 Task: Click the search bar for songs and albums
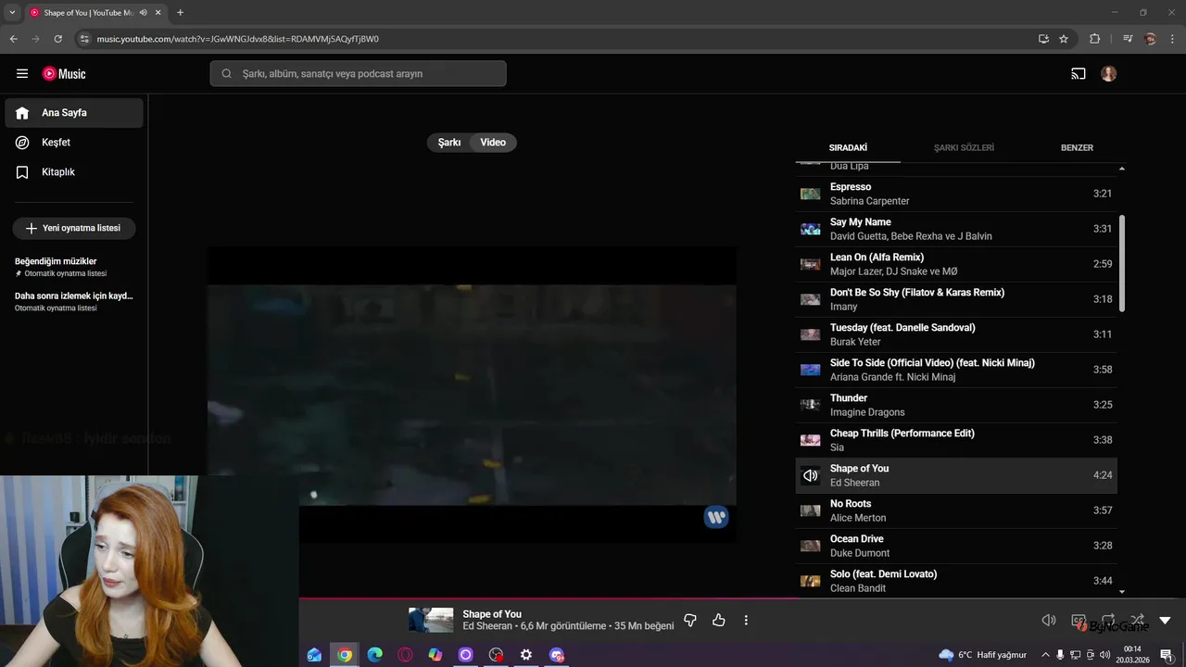click(x=358, y=74)
